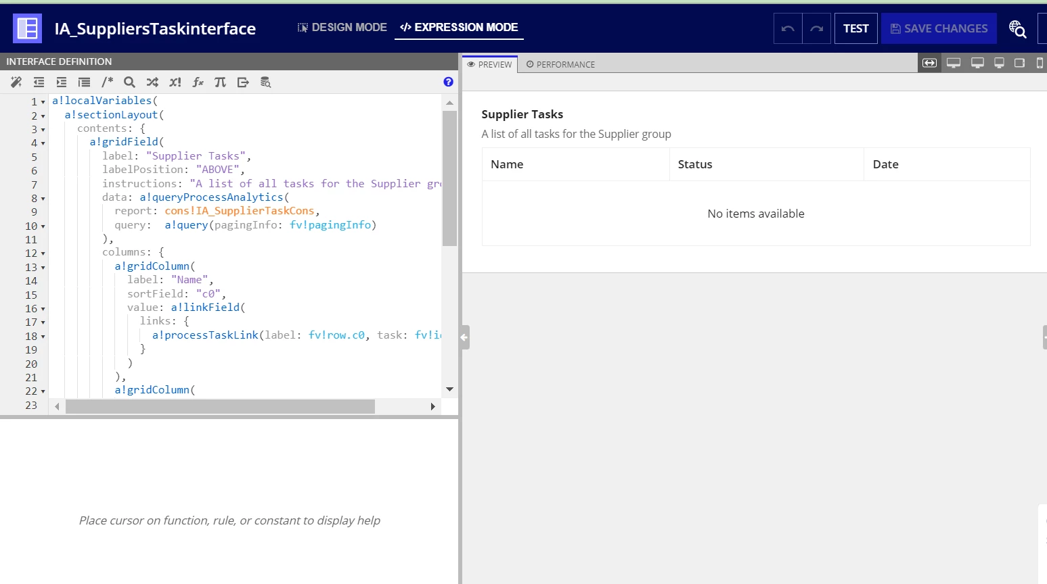1047x584 pixels.
Task: Click the globe search icon in header
Action: (x=1017, y=28)
